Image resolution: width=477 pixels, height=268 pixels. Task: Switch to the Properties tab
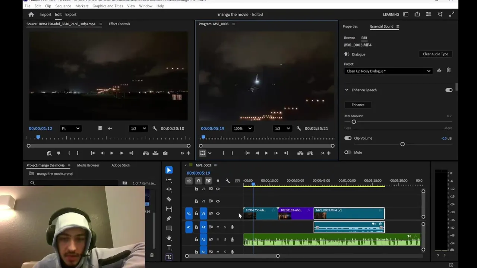pos(350,26)
